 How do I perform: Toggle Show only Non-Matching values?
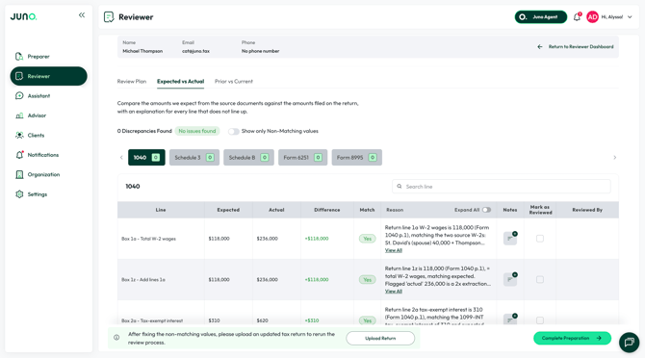click(x=234, y=132)
